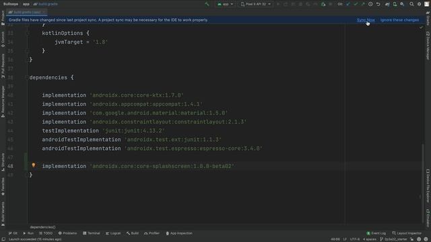Click the line:column position indicator in status bar

click(x=335, y=239)
